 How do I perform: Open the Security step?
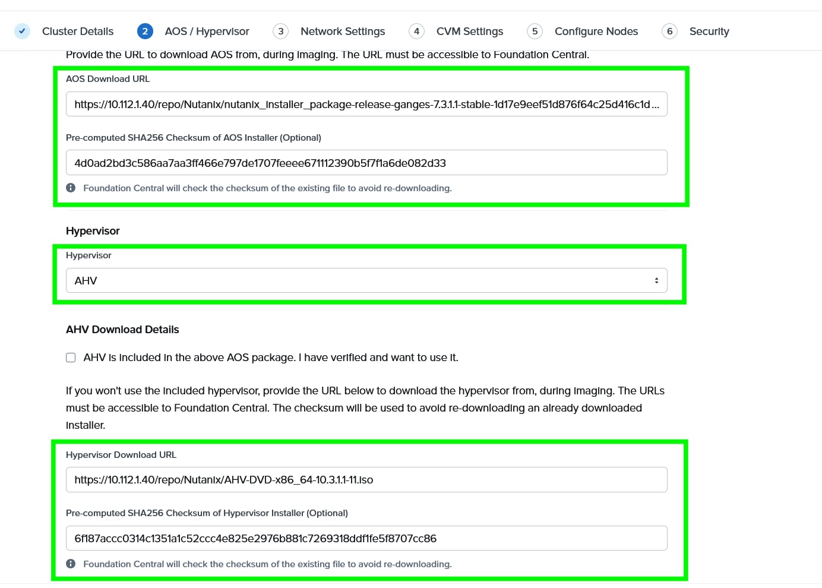point(709,31)
